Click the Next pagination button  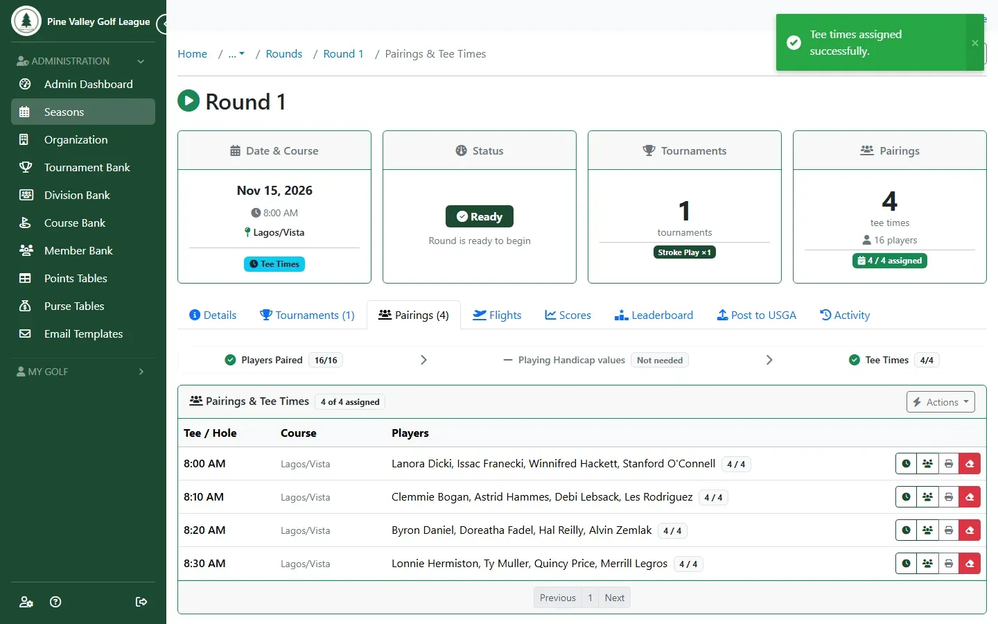tap(615, 598)
